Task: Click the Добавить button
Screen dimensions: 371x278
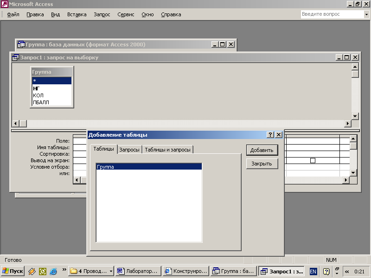Action: (262, 150)
